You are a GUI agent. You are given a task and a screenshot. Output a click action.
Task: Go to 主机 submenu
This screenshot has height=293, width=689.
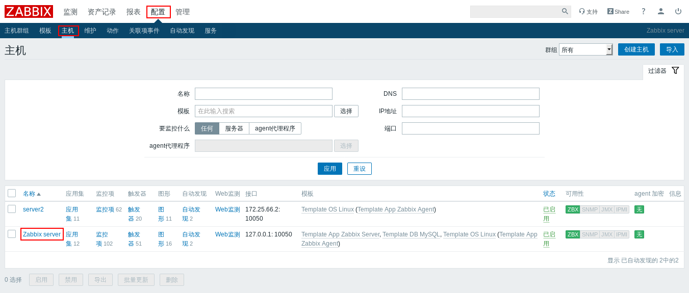coord(68,31)
